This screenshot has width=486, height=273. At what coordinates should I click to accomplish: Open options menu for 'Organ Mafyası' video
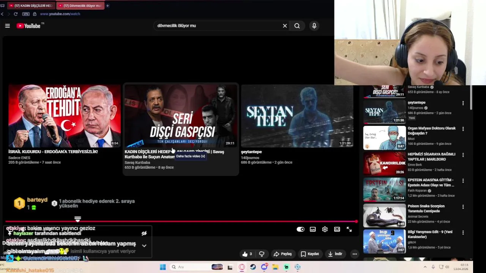(463, 129)
